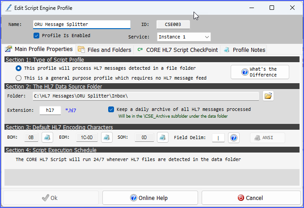The image size is (304, 208).
Task: Click the Folder path field
Action: [x=146, y=96]
